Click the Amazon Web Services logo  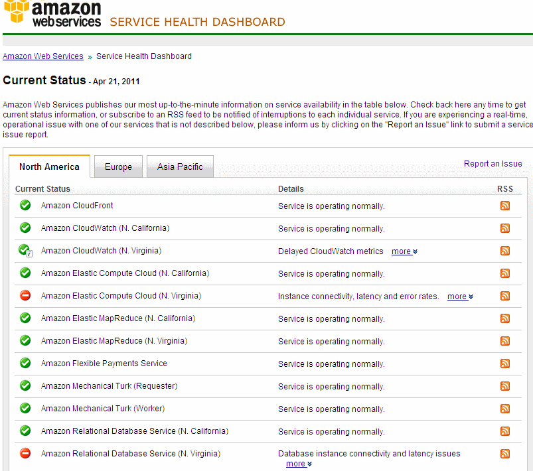53,14
